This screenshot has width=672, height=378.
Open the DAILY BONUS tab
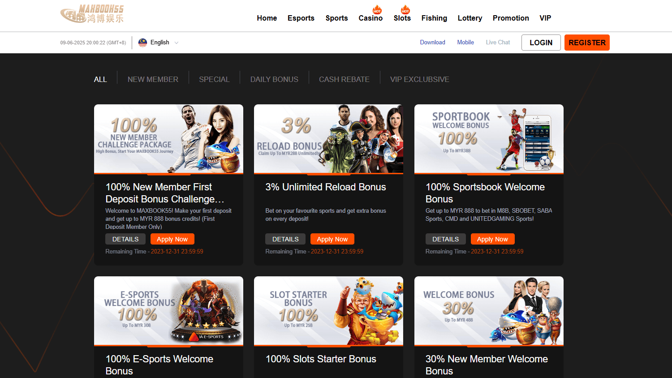pos(274,79)
